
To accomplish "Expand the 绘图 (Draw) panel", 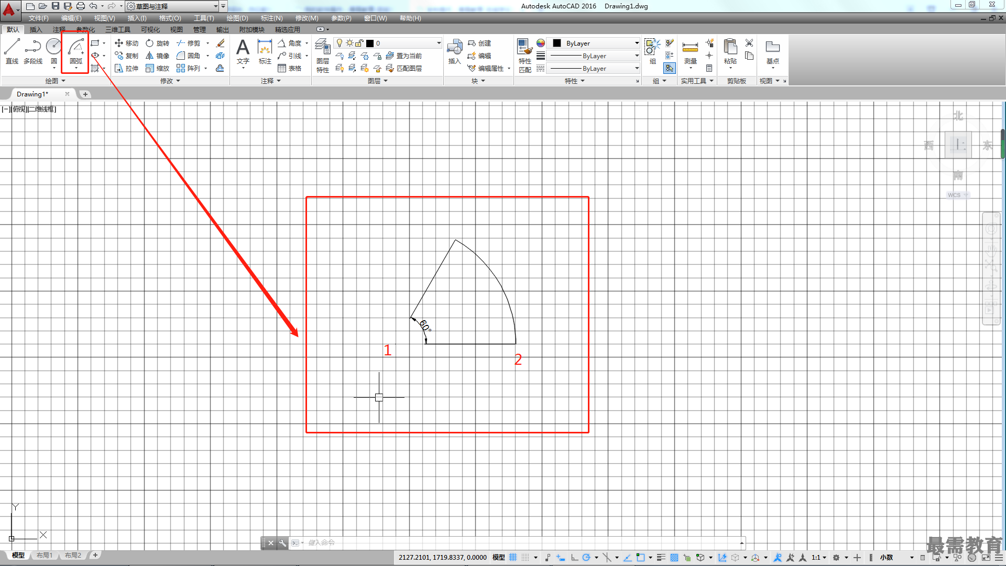I will pos(56,81).
